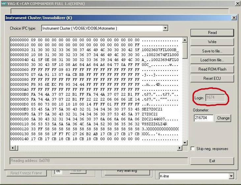Close VAG-K+CAN Commander main window
Viewport: 241px width, 185px height.
[237, 4]
